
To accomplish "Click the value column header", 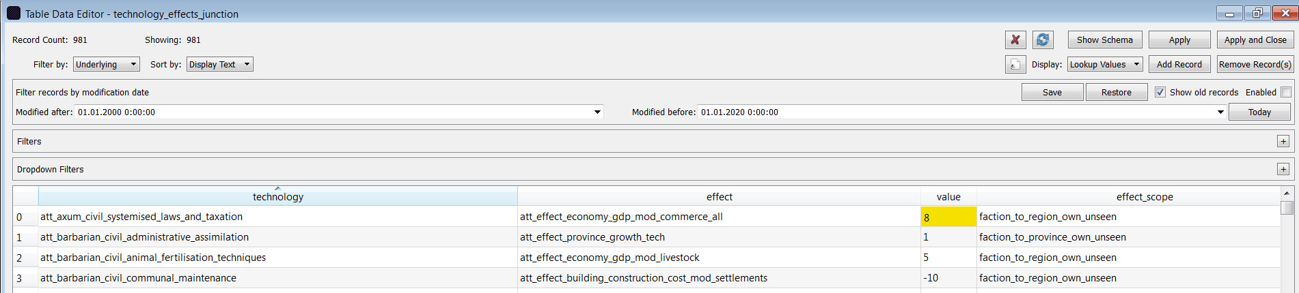I will click(x=948, y=196).
